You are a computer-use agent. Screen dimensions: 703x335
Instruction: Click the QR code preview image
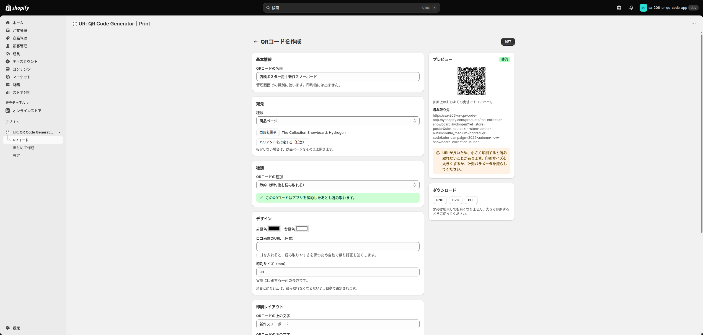(x=471, y=81)
